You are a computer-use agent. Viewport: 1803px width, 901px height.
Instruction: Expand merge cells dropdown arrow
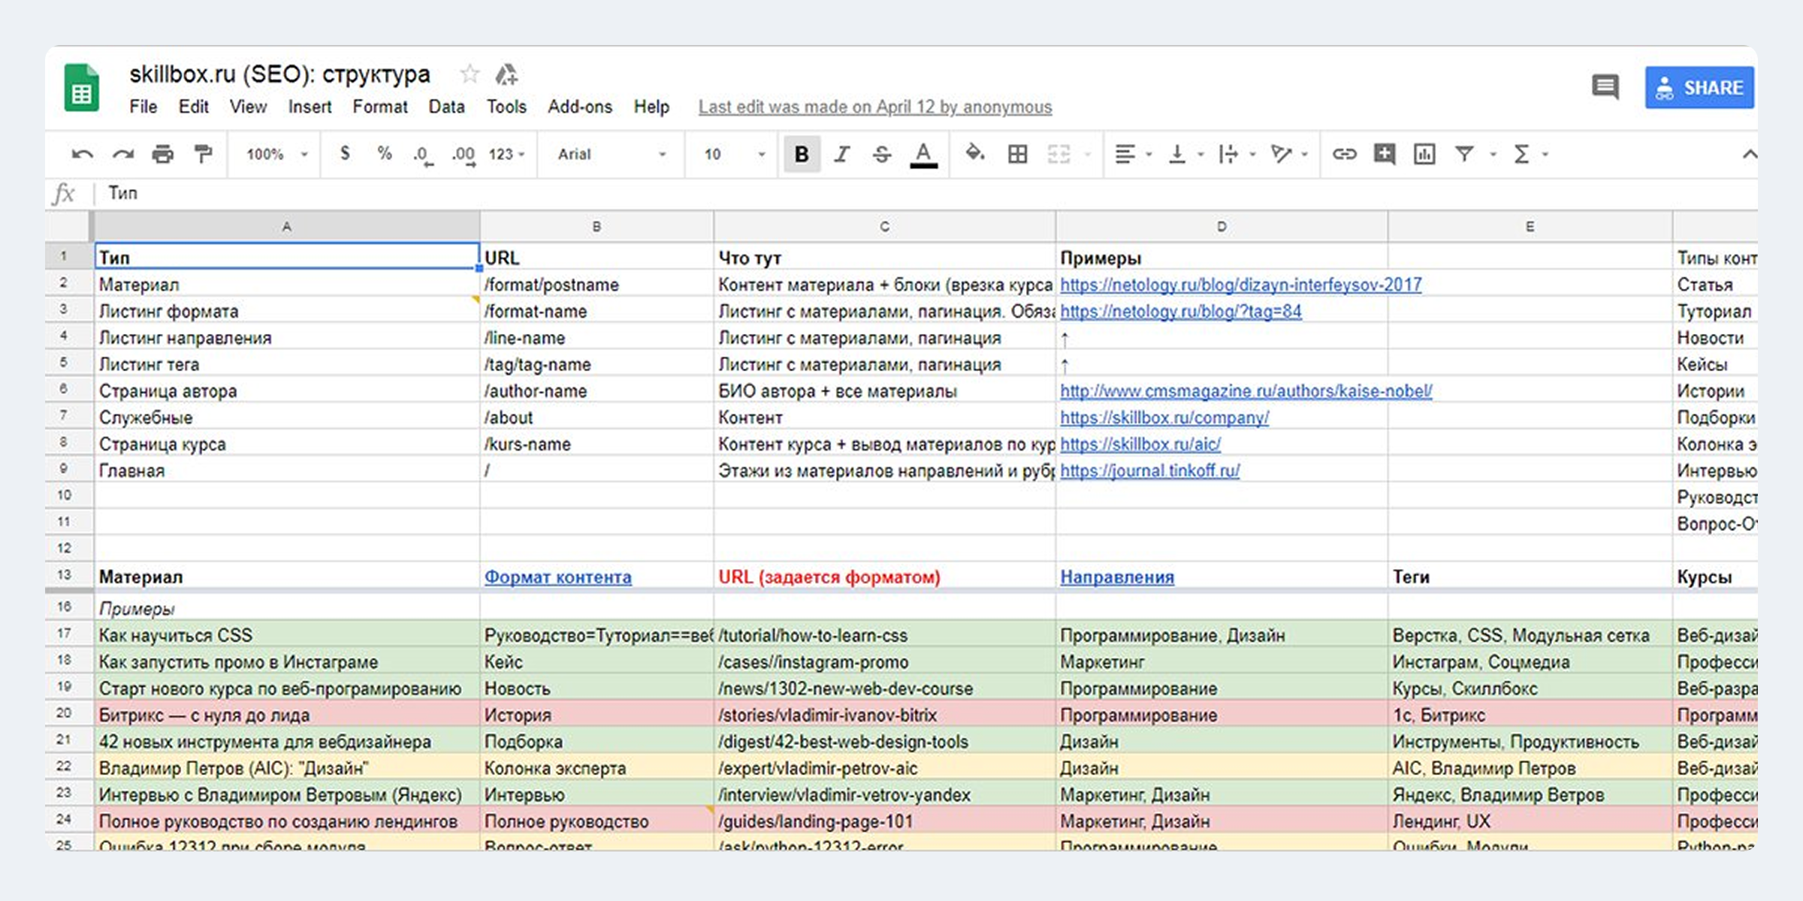1087,155
